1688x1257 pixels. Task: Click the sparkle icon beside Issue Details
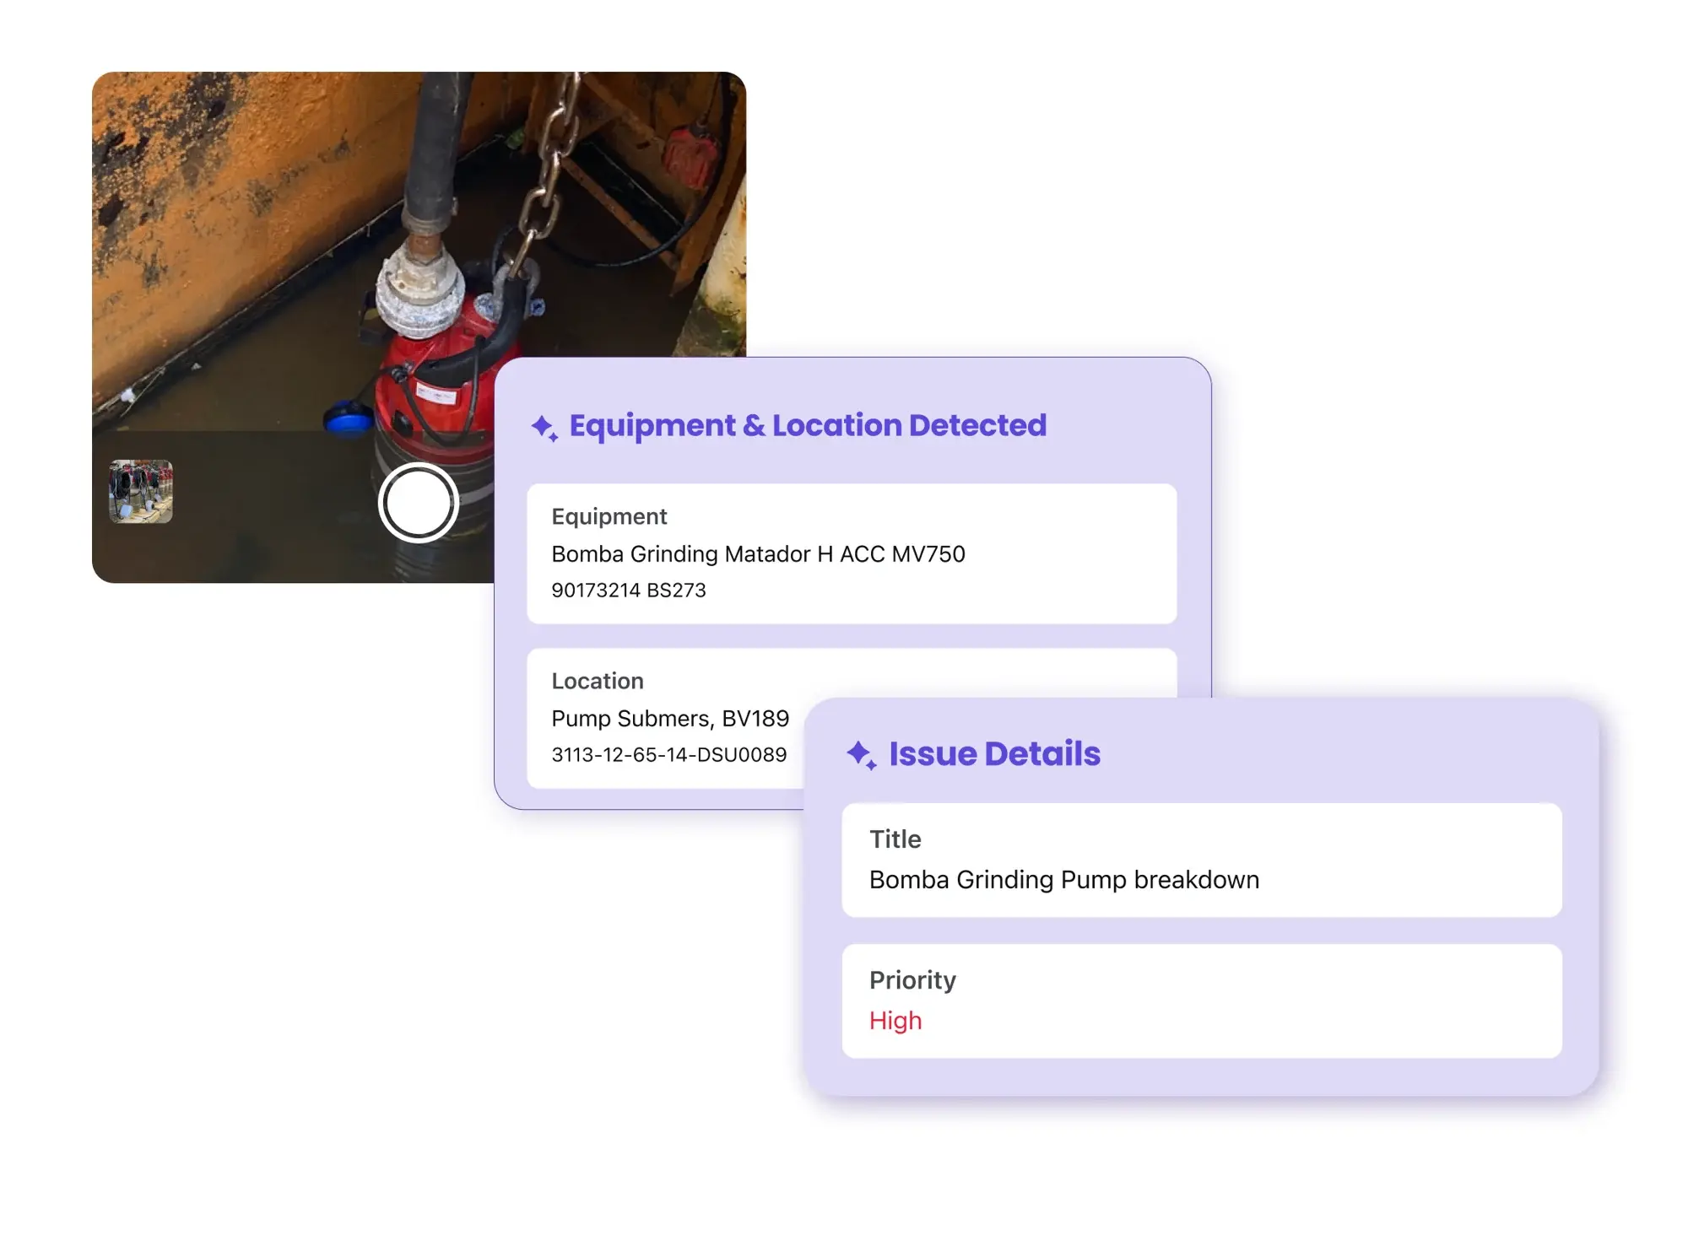(x=862, y=755)
